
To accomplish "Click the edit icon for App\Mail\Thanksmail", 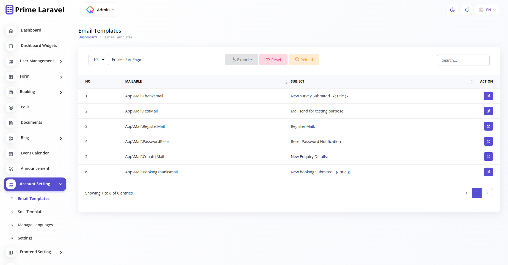I will [488, 96].
